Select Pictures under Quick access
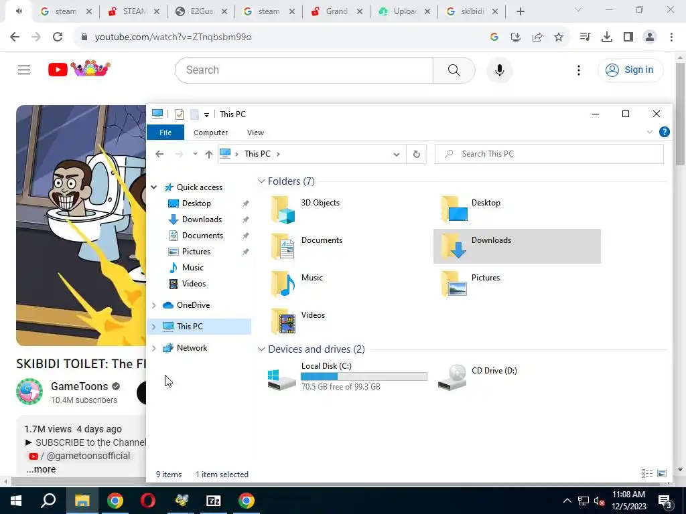The height and width of the screenshot is (514, 686). (196, 252)
